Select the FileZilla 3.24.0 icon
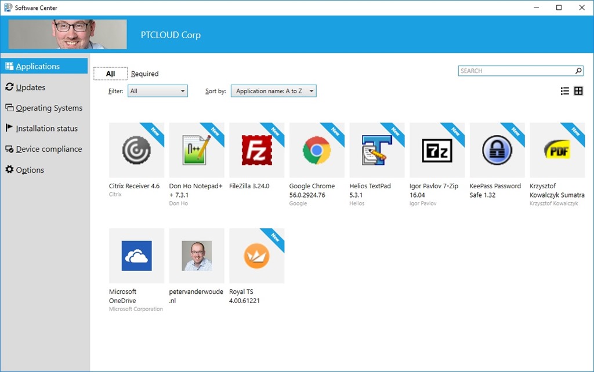Screen dimensions: 594x372 tap(257, 150)
